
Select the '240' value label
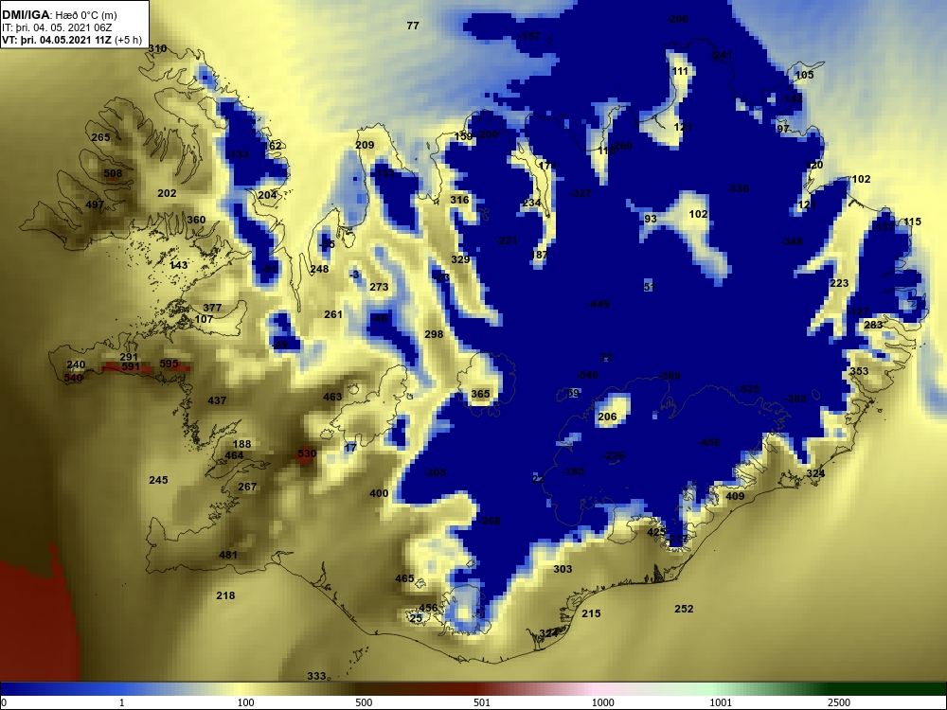pyautogui.click(x=76, y=364)
